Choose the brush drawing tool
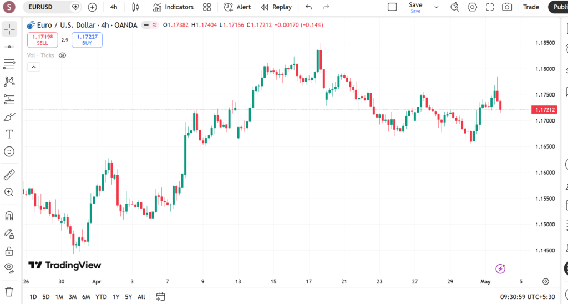 (x=9, y=117)
